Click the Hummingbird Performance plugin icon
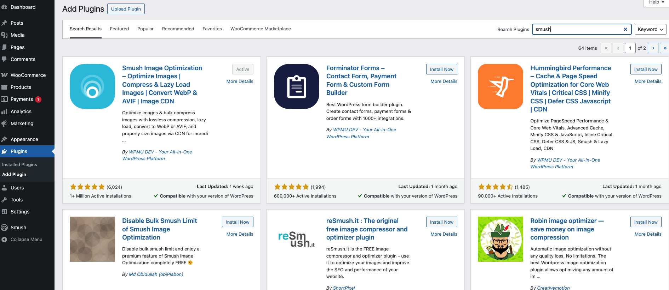This screenshot has width=669, height=290. pos(500,86)
